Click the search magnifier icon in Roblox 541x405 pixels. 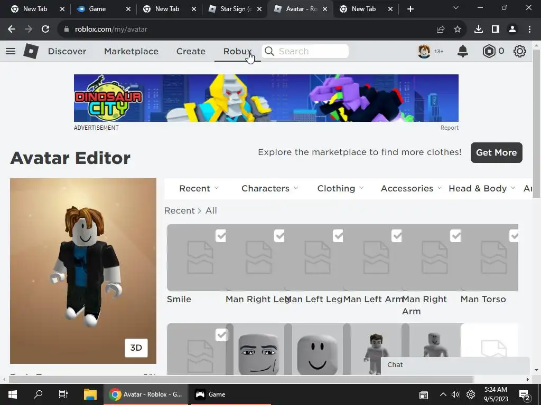click(x=269, y=51)
